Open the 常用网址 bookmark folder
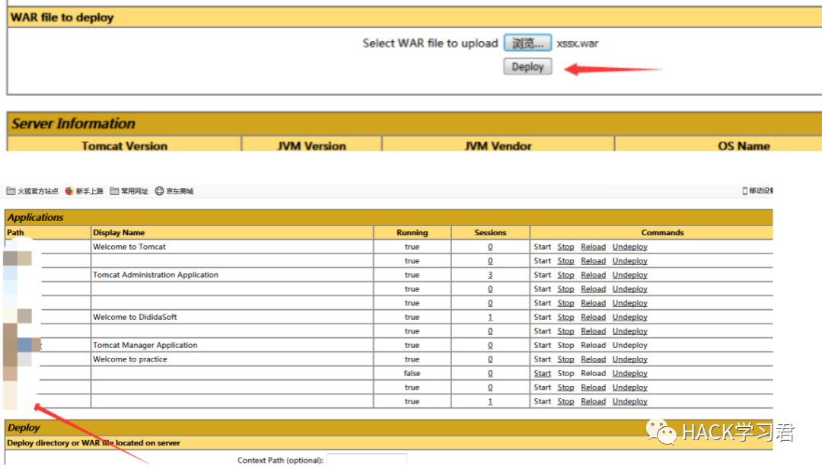The width and height of the screenshot is (822, 469). pos(129,191)
